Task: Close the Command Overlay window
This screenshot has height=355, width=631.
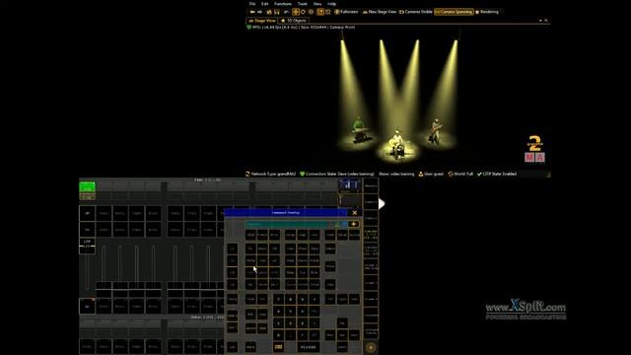Action: click(x=355, y=213)
